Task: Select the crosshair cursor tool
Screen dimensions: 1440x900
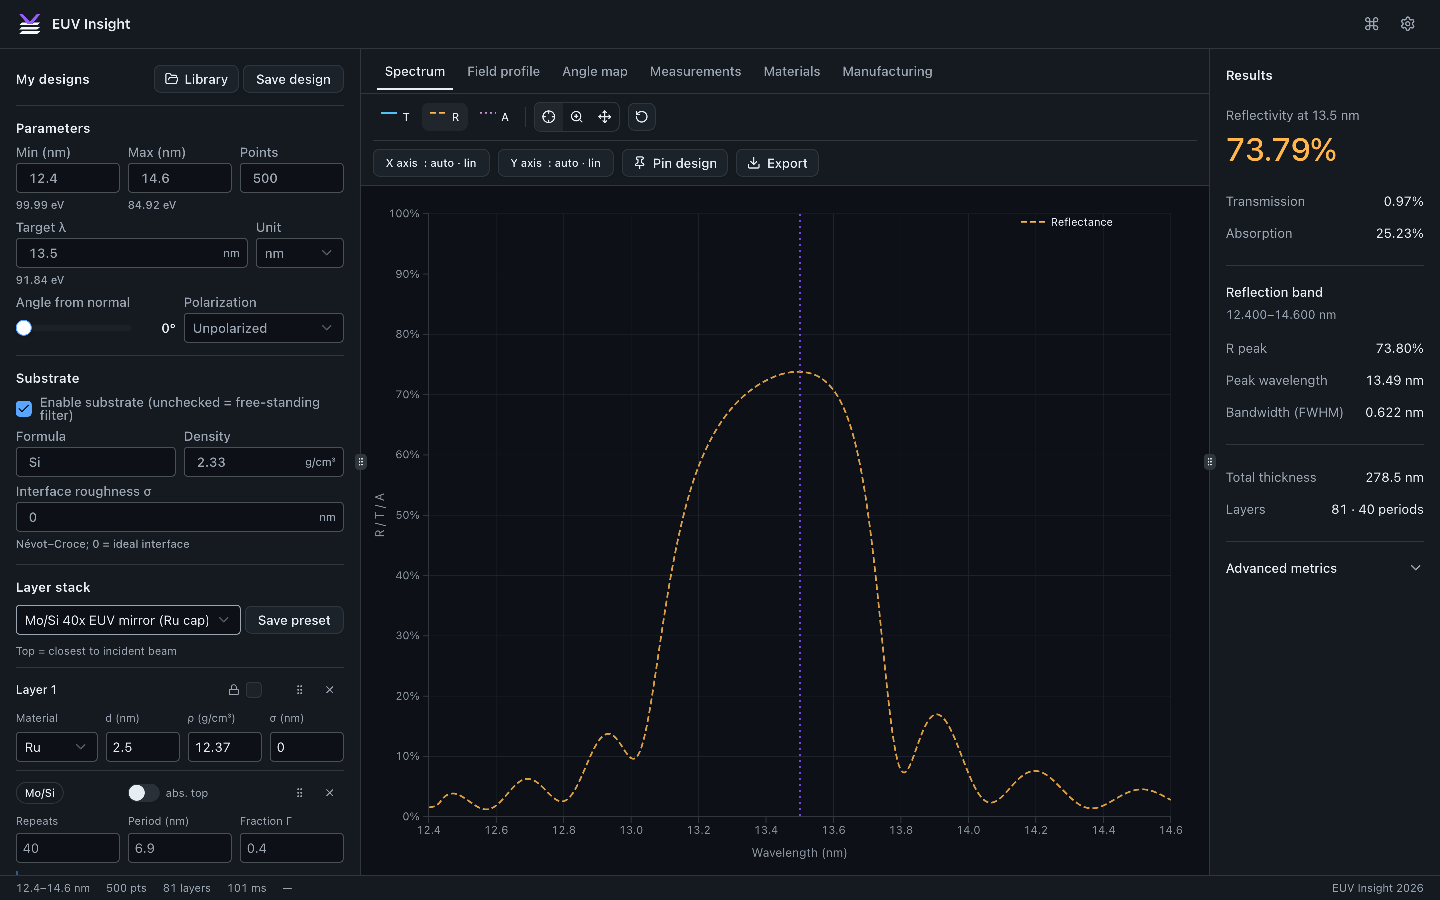Action: (x=548, y=117)
